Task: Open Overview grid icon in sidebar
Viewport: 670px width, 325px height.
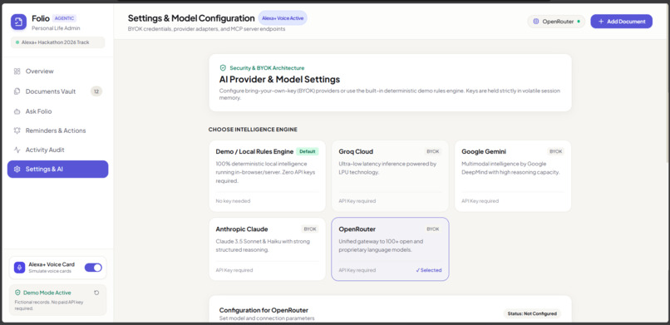Action: pos(17,71)
